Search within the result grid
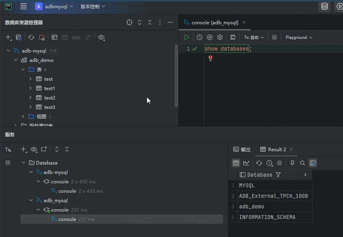The height and width of the screenshot is (237, 343). point(303,163)
